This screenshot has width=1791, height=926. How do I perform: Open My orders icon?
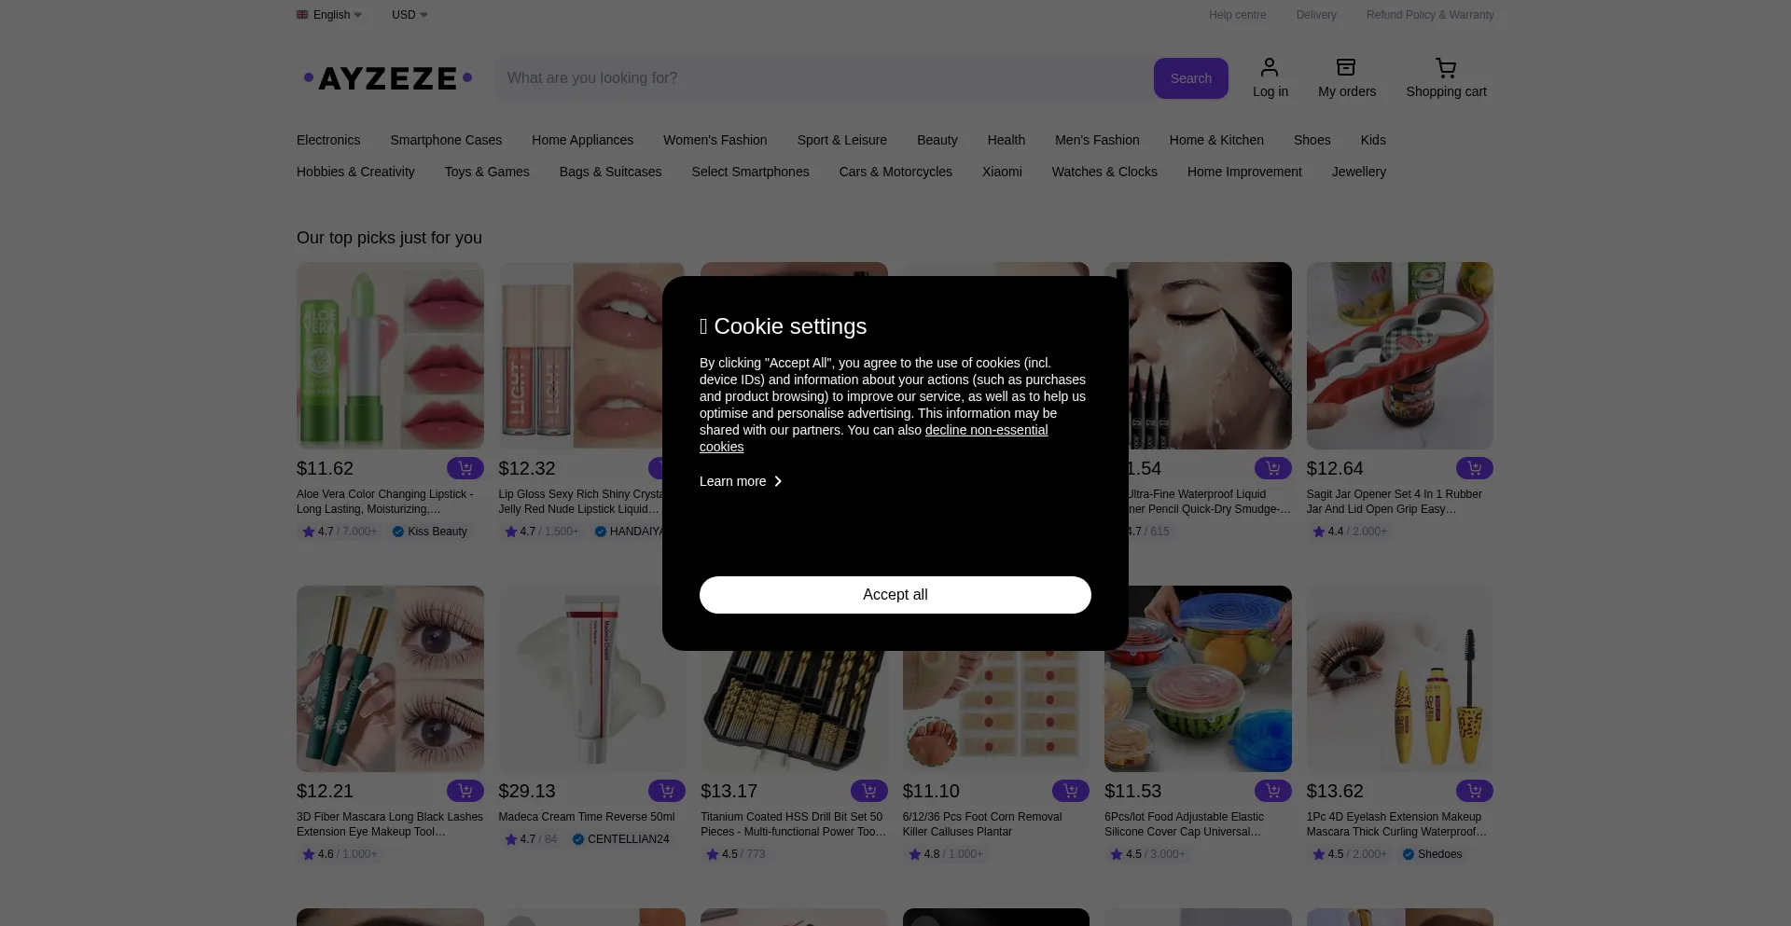(1346, 77)
